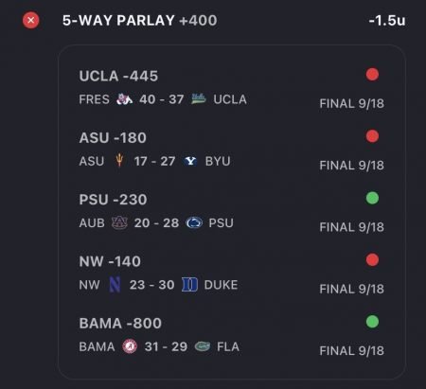This screenshot has height=389, width=426.
Task: Click the Penn State lion logo
Action: point(194,223)
